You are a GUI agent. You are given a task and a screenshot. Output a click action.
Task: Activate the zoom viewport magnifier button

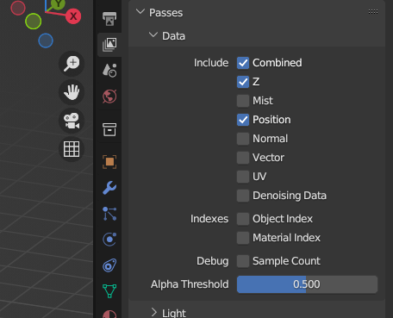click(72, 64)
